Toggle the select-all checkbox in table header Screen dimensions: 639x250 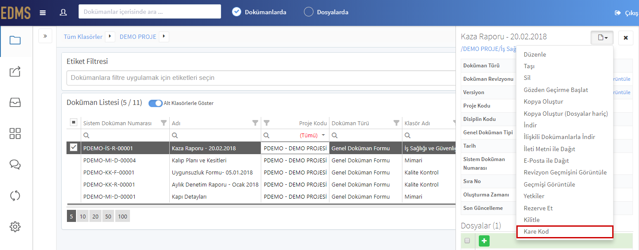[74, 123]
